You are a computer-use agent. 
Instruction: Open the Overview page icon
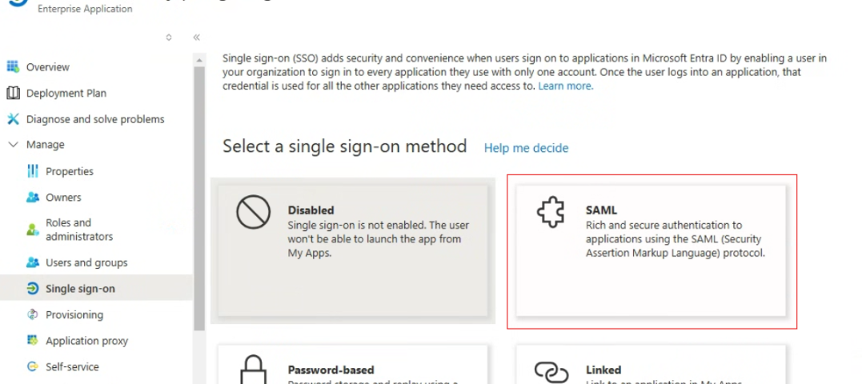(13, 66)
